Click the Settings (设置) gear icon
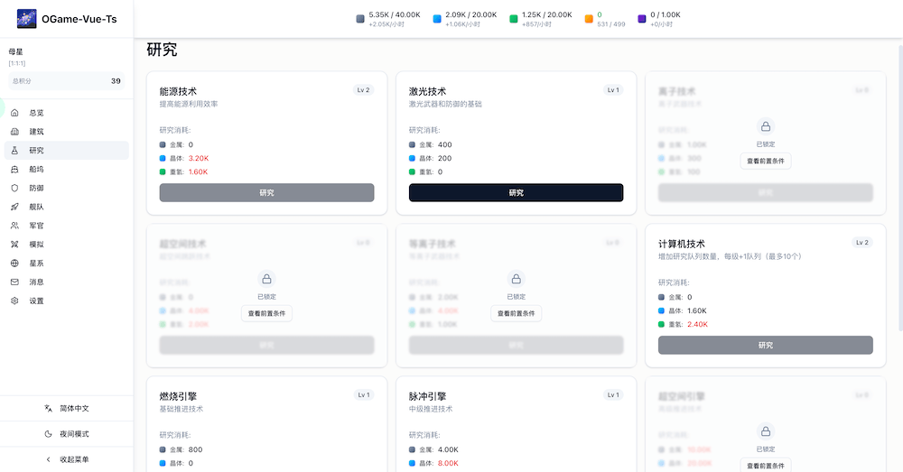The image size is (903, 472). coord(14,301)
